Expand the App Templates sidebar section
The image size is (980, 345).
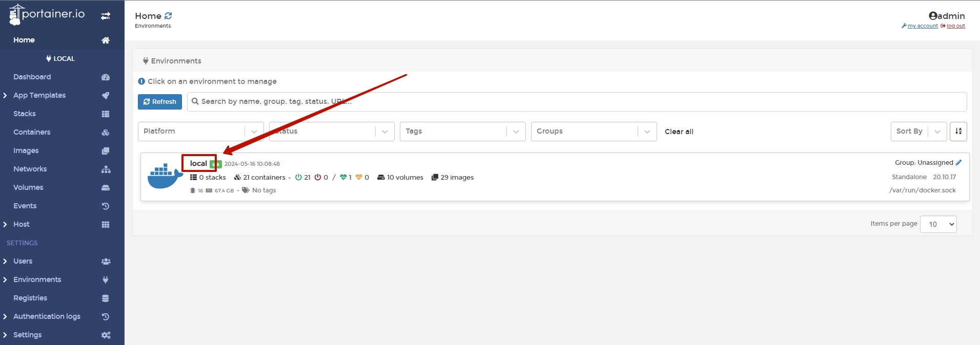(39, 95)
